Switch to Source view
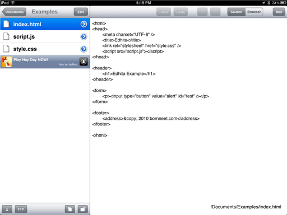The width and height of the screenshot is (287, 215). coord(236,12)
